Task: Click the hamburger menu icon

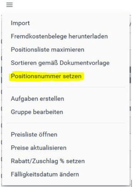Action: click(x=9, y=5)
